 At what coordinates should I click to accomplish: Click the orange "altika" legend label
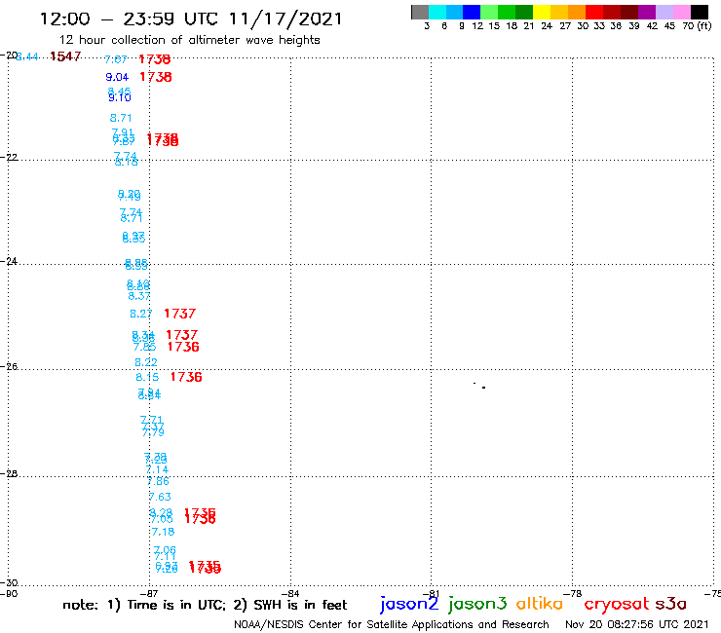(x=540, y=604)
